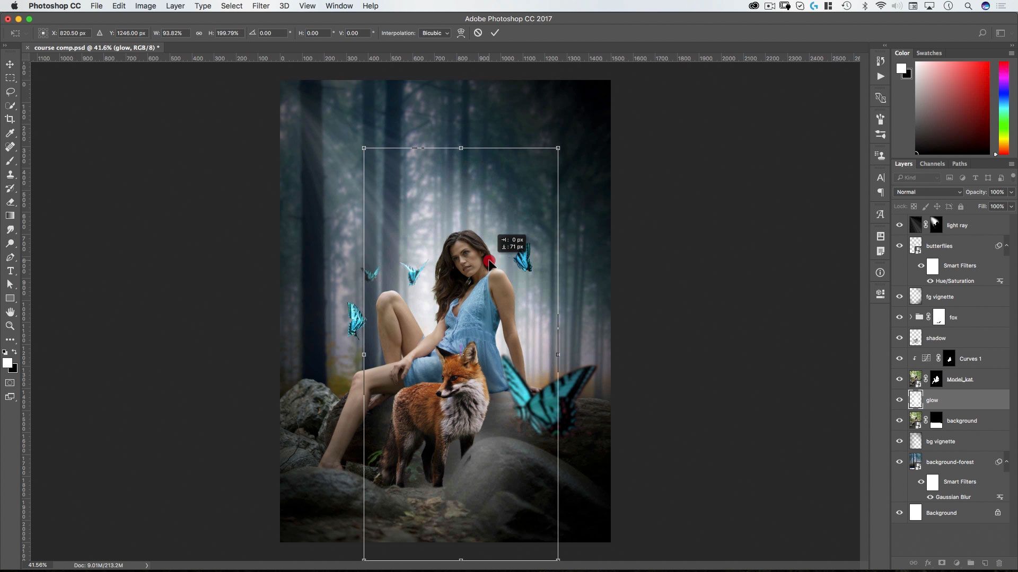The width and height of the screenshot is (1018, 572).
Task: Cancel transform with the cancel icon
Action: (478, 33)
